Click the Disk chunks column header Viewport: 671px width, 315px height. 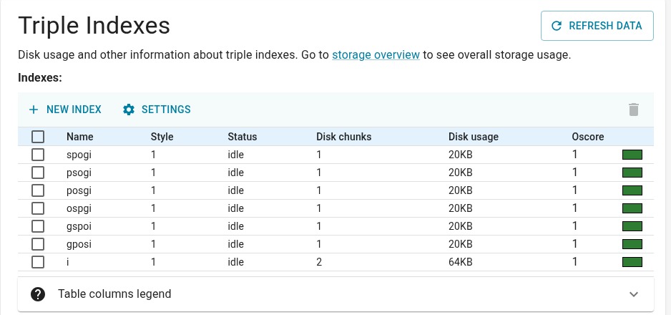pyautogui.click(x=343, y=137)
